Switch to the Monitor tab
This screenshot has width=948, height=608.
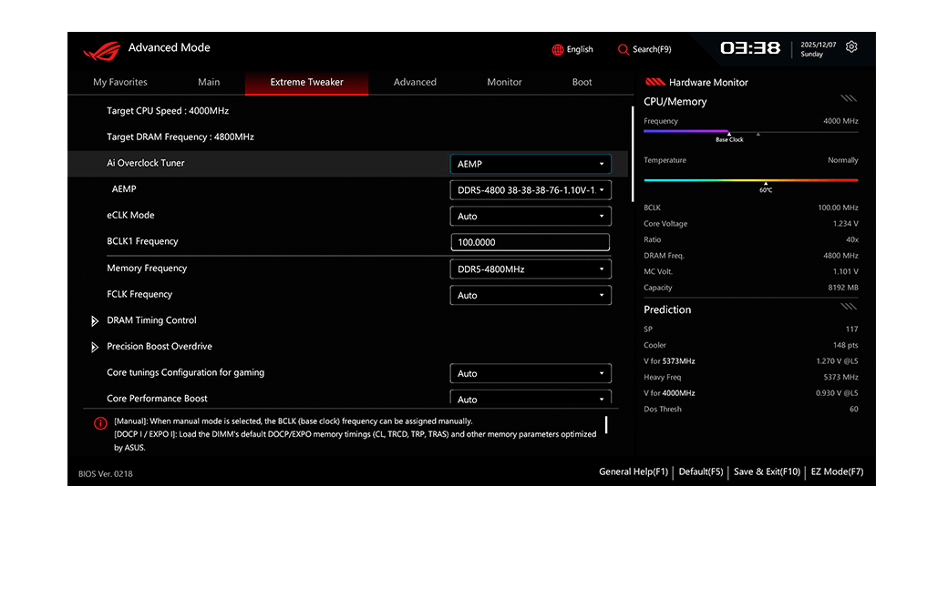(504, 82)
